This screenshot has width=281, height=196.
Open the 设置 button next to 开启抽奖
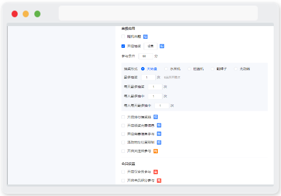click(151, 46)
